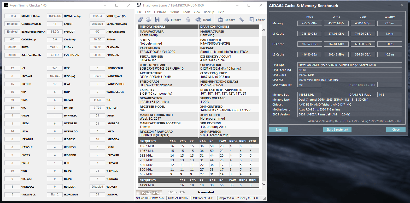This screenshot has width=410, height=203.
Task: Open the Tools menu
Action: click(x=186, y=12)
